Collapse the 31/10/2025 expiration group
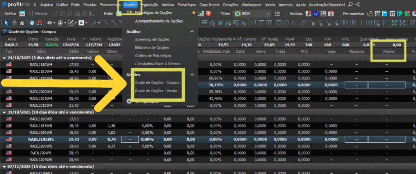 tap(4, 112)
